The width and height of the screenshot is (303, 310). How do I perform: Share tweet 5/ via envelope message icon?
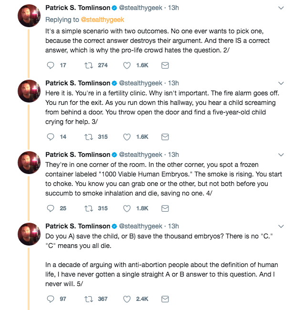click(x=165, y=299)
